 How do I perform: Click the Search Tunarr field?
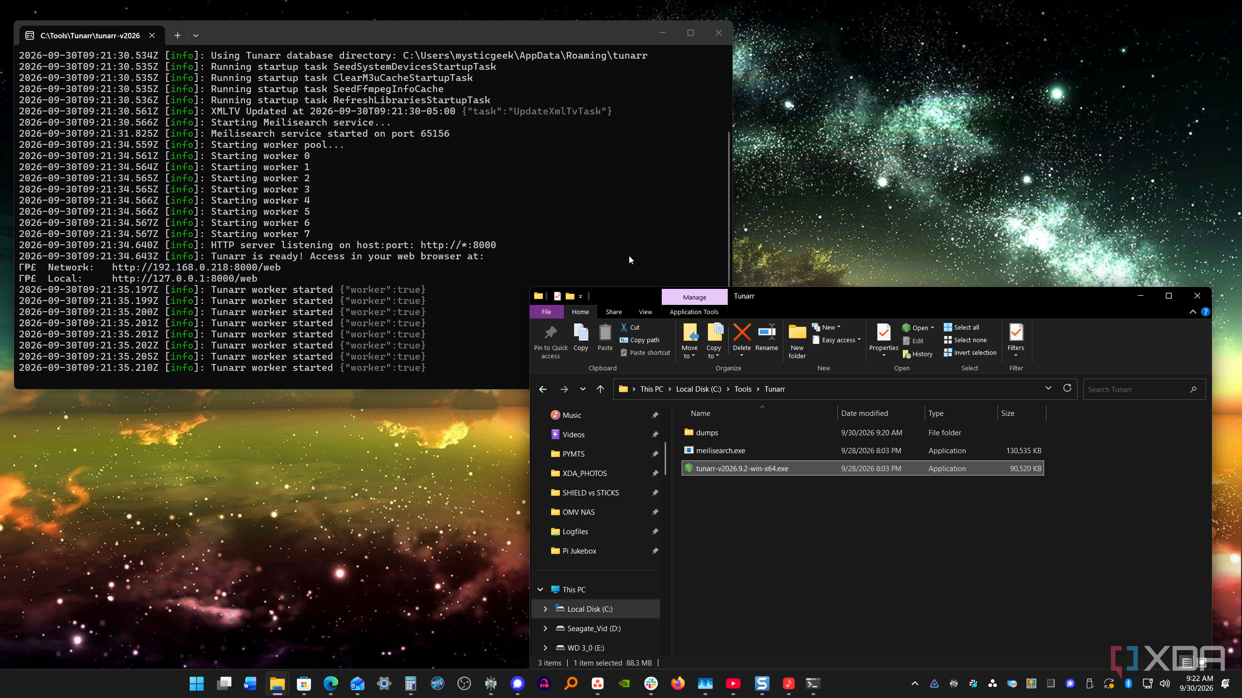(1144, 389)
